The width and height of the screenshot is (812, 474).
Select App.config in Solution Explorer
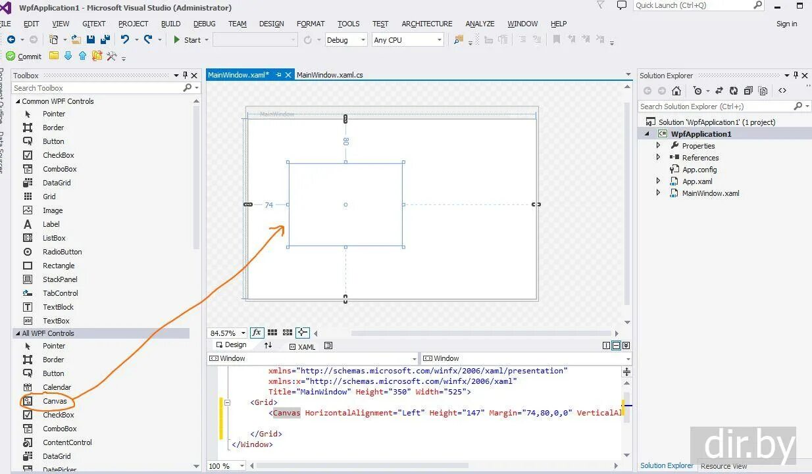coord(699,170)
